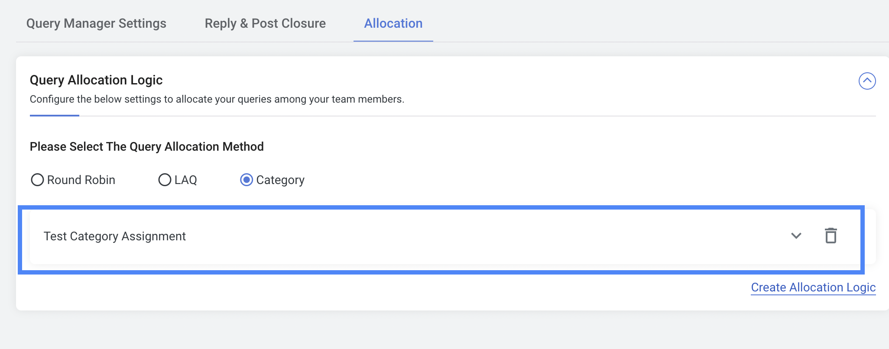The width and height of the screenshot is (889, 349).
Task: Select the Round Robin radio button
Action: (37, 180)
